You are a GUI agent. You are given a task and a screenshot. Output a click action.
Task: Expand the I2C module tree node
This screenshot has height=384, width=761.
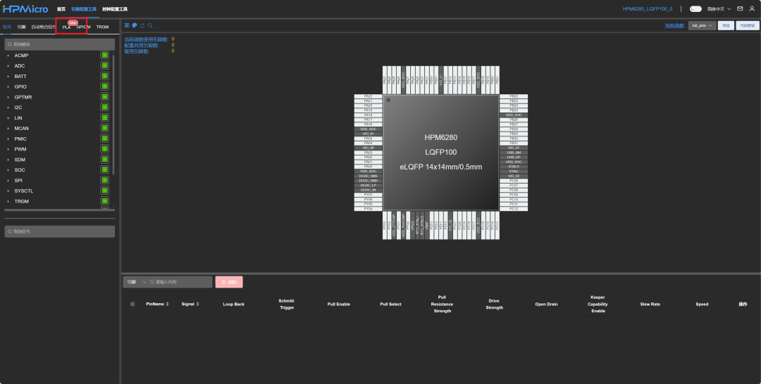point(8,108)
